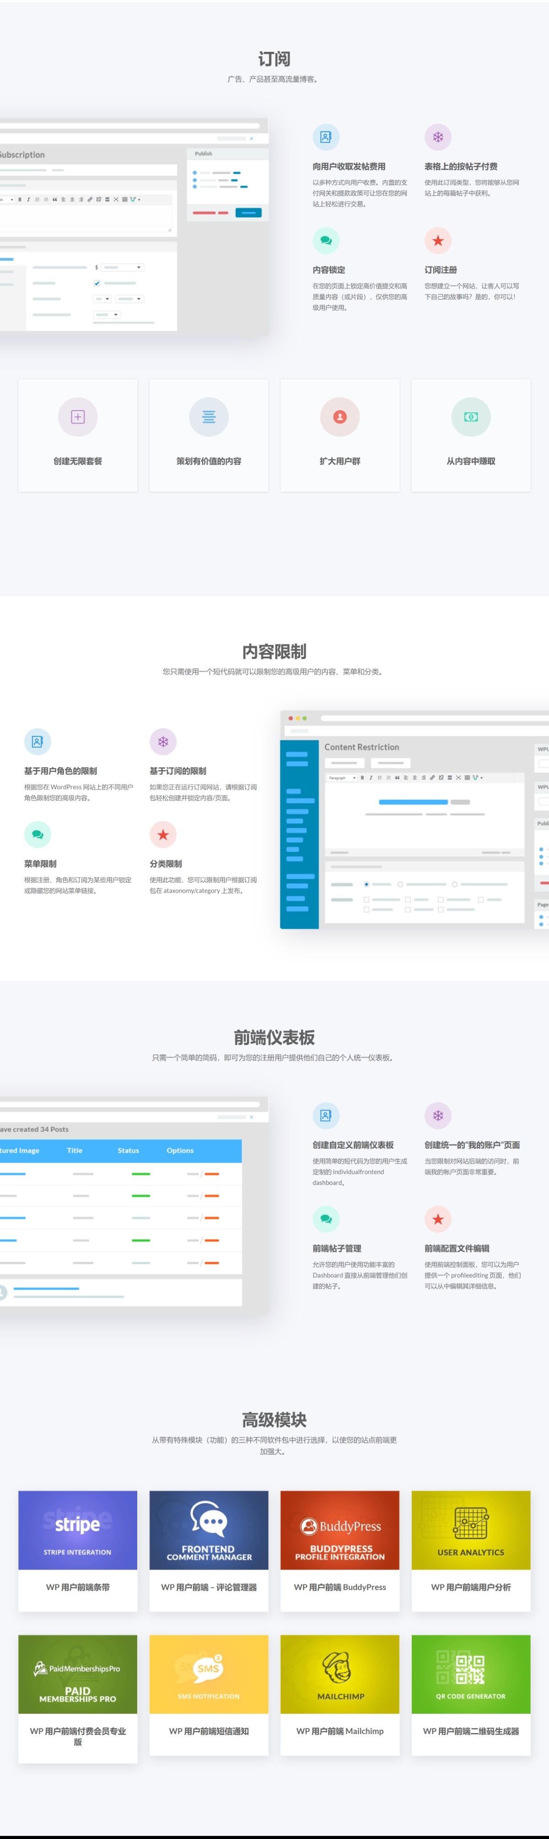
Task: Click the Content Restriction mockup image
Action: pyautogui.click(x=414, y=820)
